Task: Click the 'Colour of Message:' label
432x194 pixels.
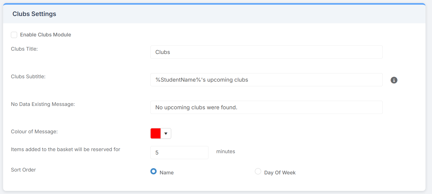Action: tap(34, 132)
